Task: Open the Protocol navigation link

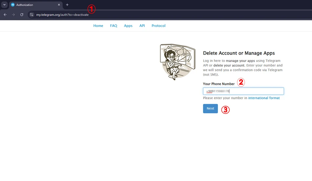Action: [159, 26]
